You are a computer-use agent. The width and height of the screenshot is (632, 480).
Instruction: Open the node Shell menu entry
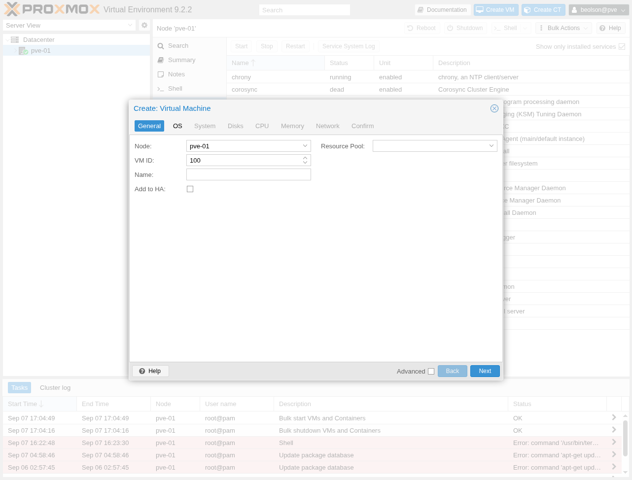pos(175,89)
